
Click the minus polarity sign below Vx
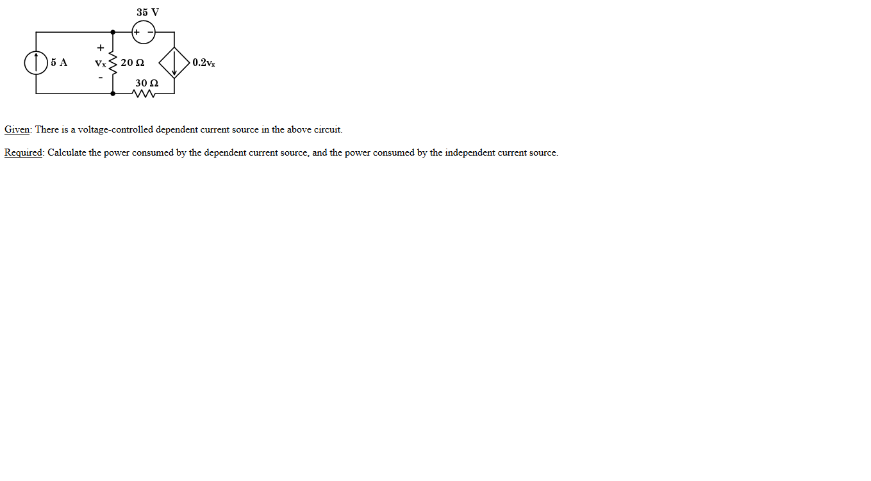100,78
